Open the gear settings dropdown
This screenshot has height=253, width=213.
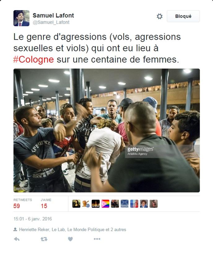pos(159,16)
